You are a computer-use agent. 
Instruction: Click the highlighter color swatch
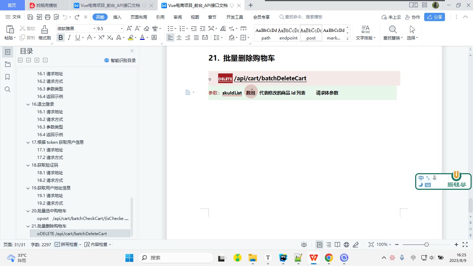tap(131, 38)
